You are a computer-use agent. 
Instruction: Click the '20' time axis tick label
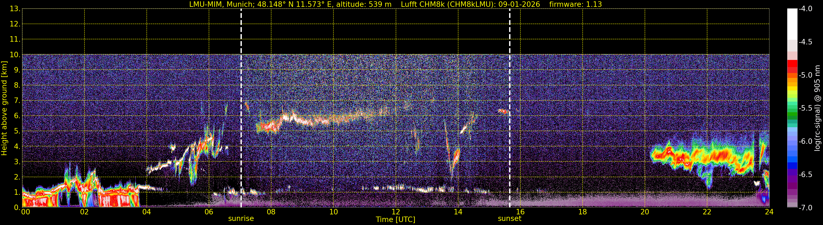pos(645,212)
